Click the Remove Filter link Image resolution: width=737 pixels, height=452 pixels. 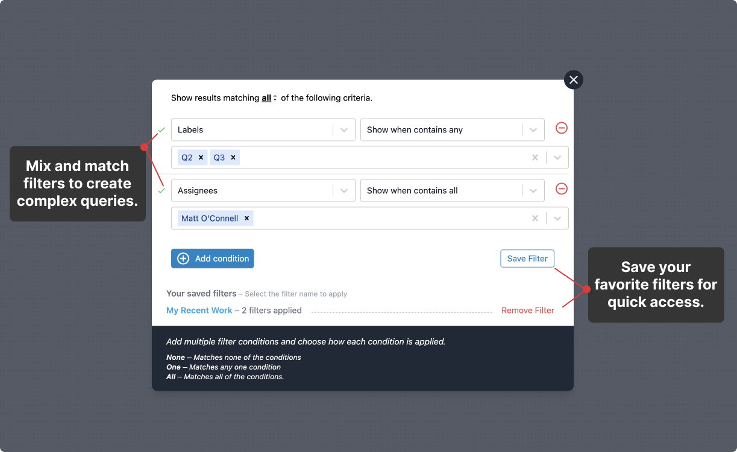(x=528, y=311)
